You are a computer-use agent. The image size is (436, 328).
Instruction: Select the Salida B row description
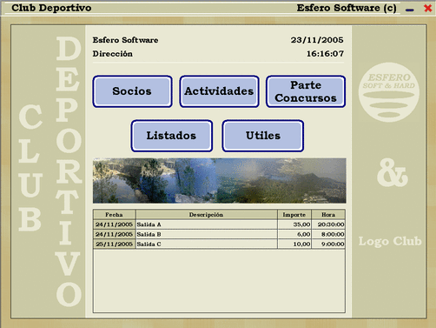click(207, 234)
